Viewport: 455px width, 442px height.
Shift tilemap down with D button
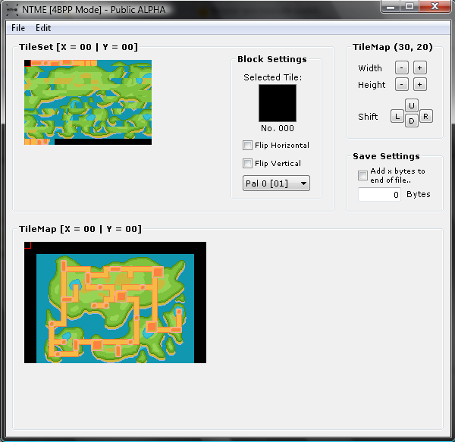click(x=411, y=121)
